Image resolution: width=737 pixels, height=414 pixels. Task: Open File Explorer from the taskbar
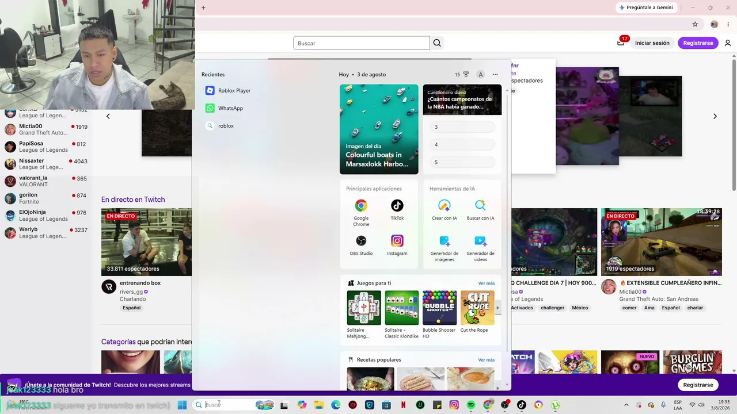[x=319, y=405]
